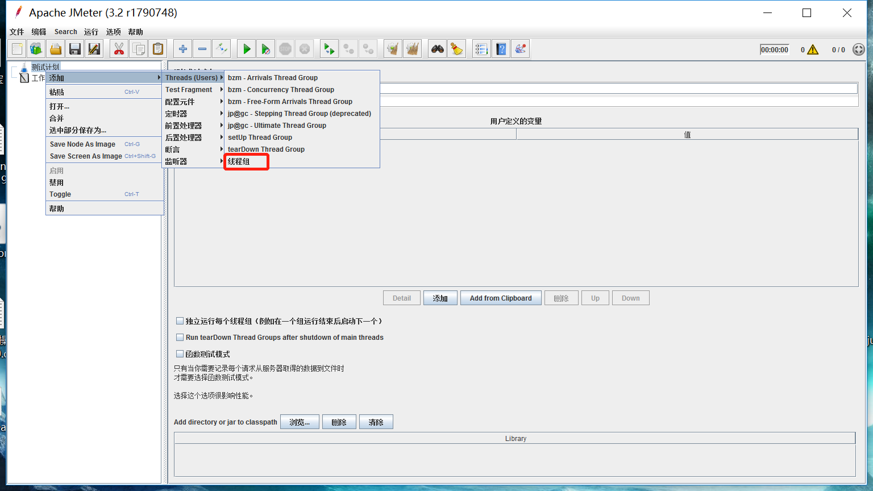This screenshot has width=873, height=491.
Task: Click the Help question mark toolbar icon
Action: pyautogui.click(x=501, y=49)
